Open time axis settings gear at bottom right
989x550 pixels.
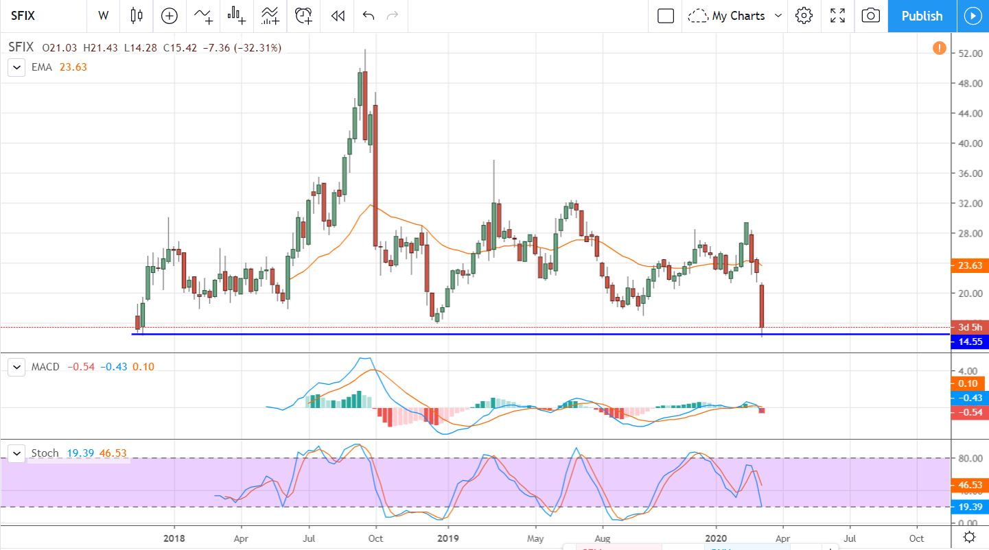969,537
